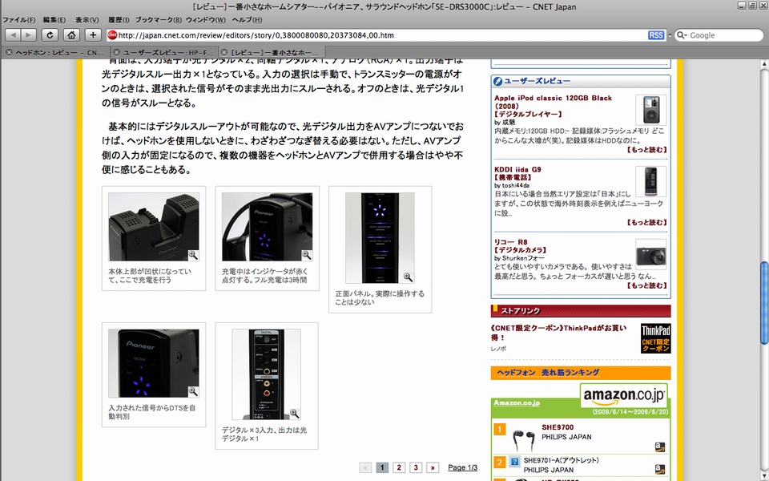
Task: Read more of the iPod classic review
Action: point(647,150)
